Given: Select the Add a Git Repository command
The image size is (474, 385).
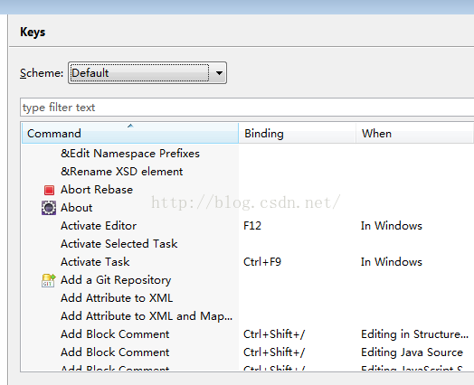Looking at the screenshot, I should 116,280.
